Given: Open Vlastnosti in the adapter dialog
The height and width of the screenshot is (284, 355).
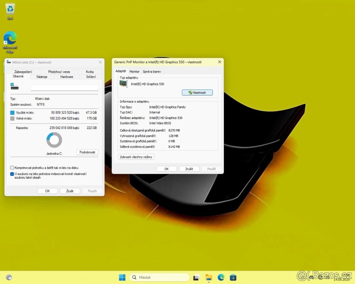Looking at the screenshot, I should click(x=197, y=92).
